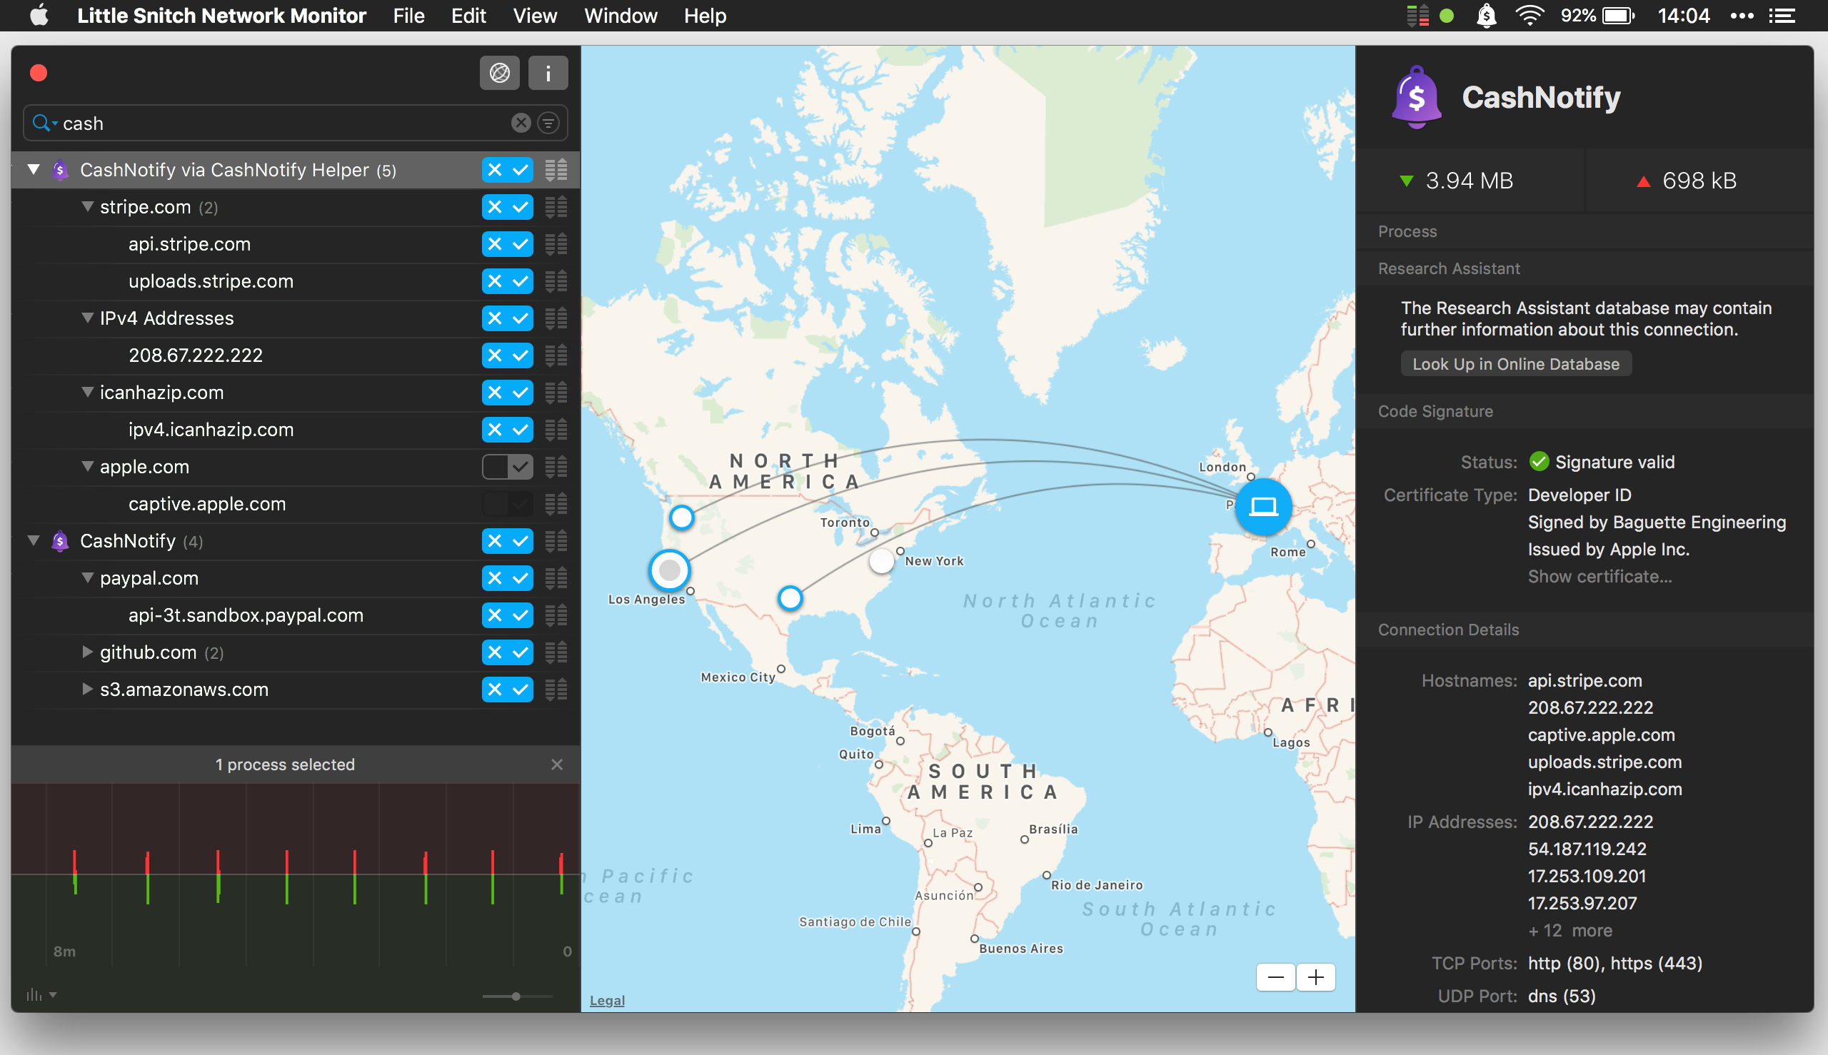This screenshot has width=1828, height=1055.
Task: Toggle allow/deny rule for stripe.com
Action: 508,207
